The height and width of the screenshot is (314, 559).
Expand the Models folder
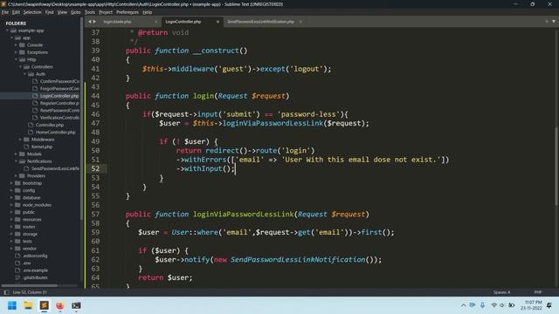point(16,154)
